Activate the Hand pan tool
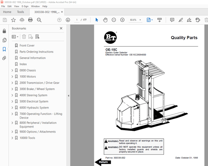The image size is (208, 166). click(105, 20)
